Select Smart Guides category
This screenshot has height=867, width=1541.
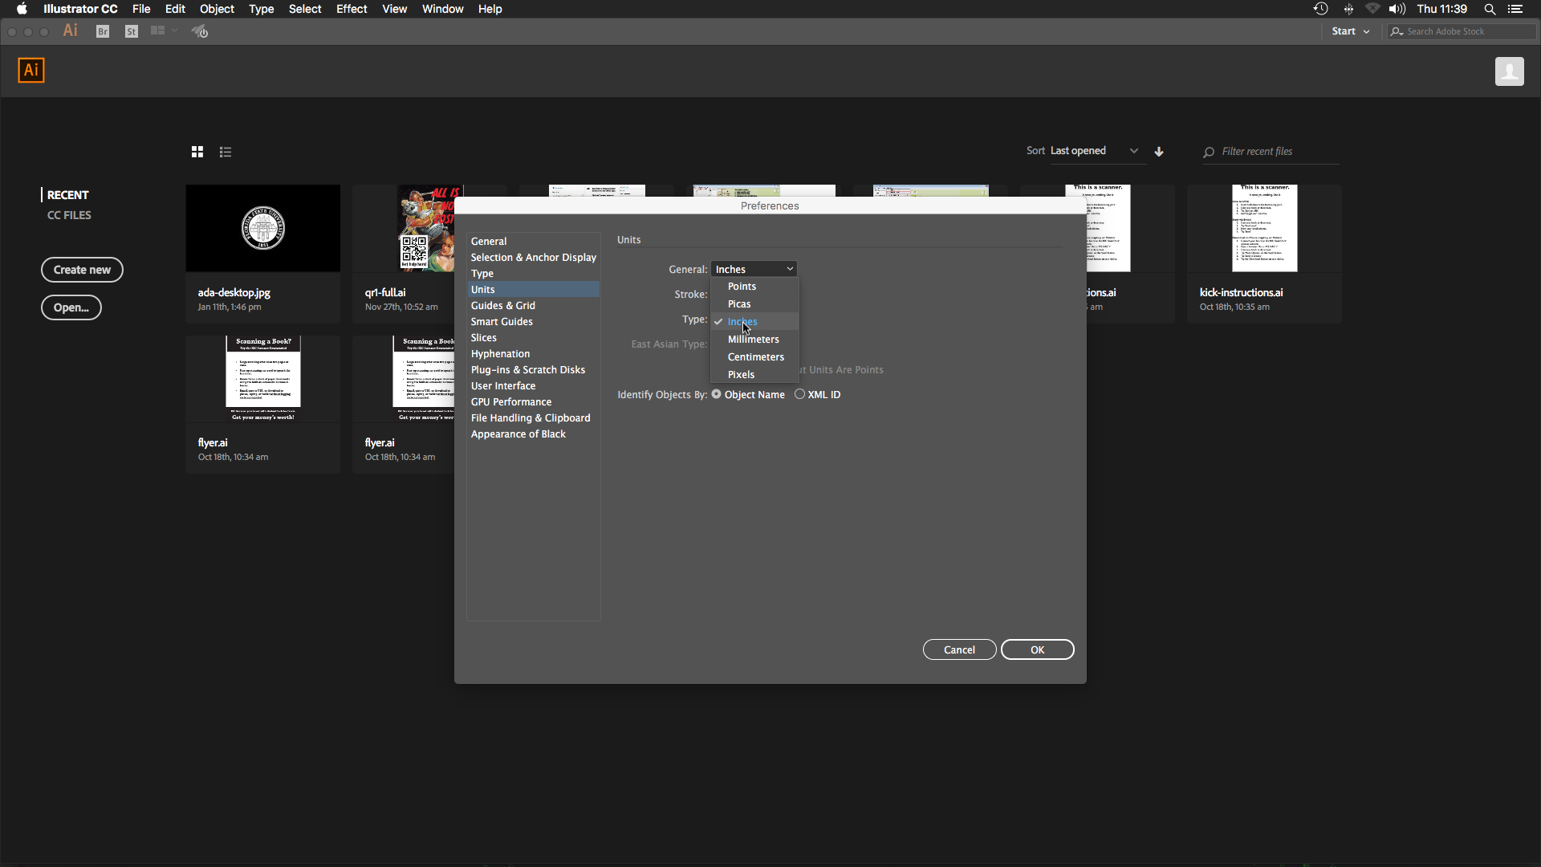(533, 321)
